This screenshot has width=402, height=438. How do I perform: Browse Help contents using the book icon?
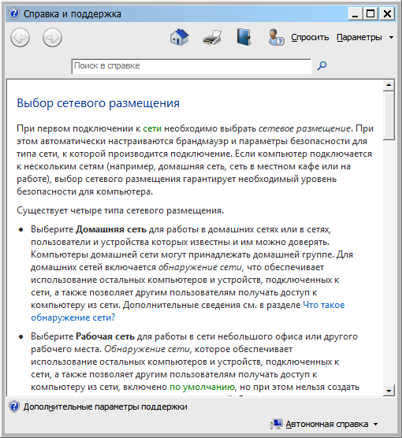tap(244, 37)
